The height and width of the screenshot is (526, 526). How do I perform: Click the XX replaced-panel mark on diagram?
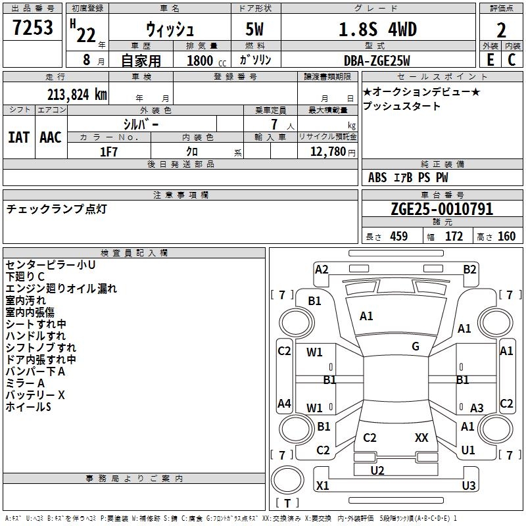pyautogui.click(x=421, y=437)
